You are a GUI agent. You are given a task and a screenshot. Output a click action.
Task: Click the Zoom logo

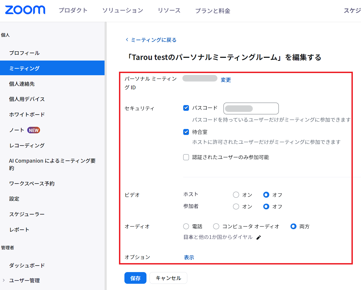coord(25,10)
